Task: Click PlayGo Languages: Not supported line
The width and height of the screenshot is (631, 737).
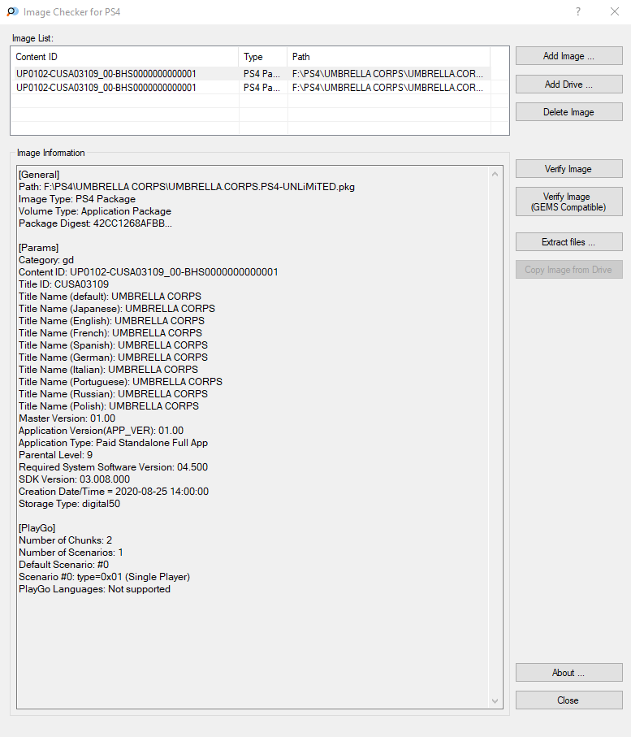Action: [x=94, y=589]
